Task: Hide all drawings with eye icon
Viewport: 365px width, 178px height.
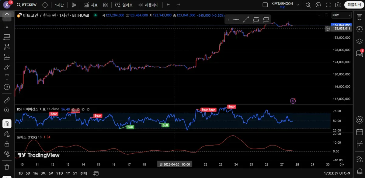Action: pos(7,153)
